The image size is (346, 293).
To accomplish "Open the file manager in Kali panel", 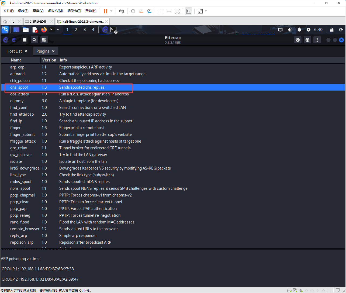I will click(26, 30).
